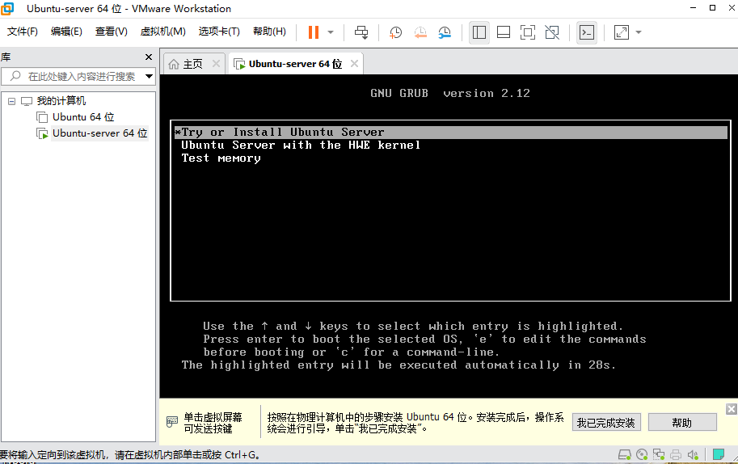Click the pause virtual machine button
The width and height of the screenshot is (738, 464).
click(314, 32)
